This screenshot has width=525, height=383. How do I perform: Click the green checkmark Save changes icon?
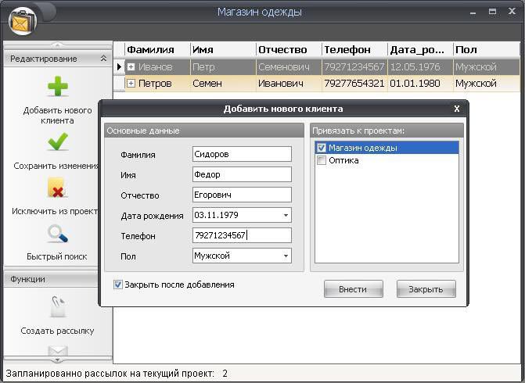pos(58,141)
